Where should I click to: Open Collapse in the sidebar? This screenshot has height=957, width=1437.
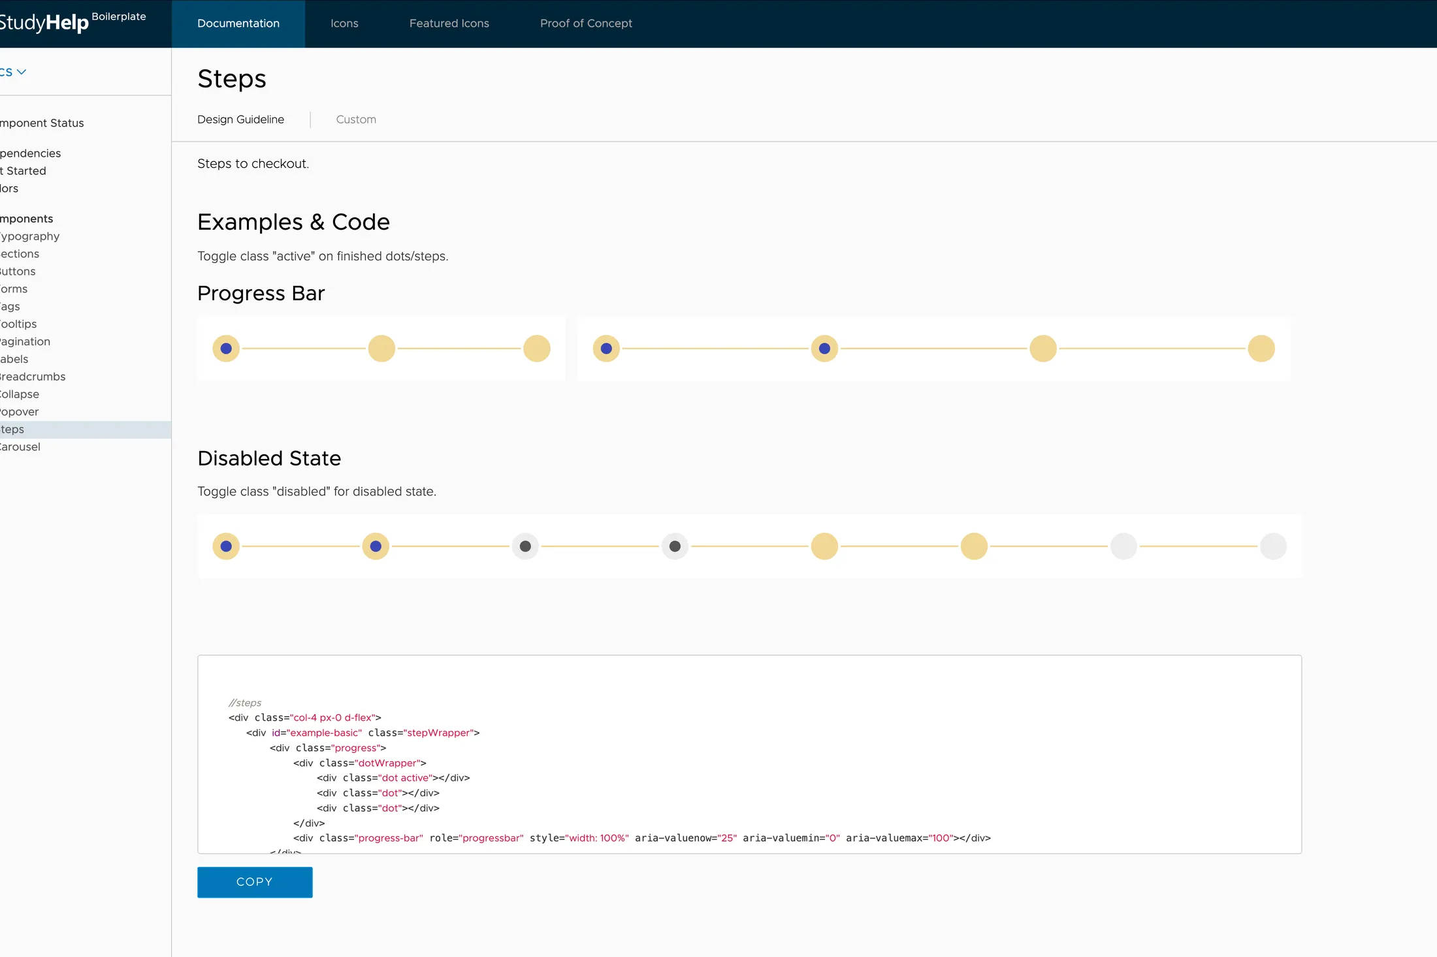[x=20, y=395]
